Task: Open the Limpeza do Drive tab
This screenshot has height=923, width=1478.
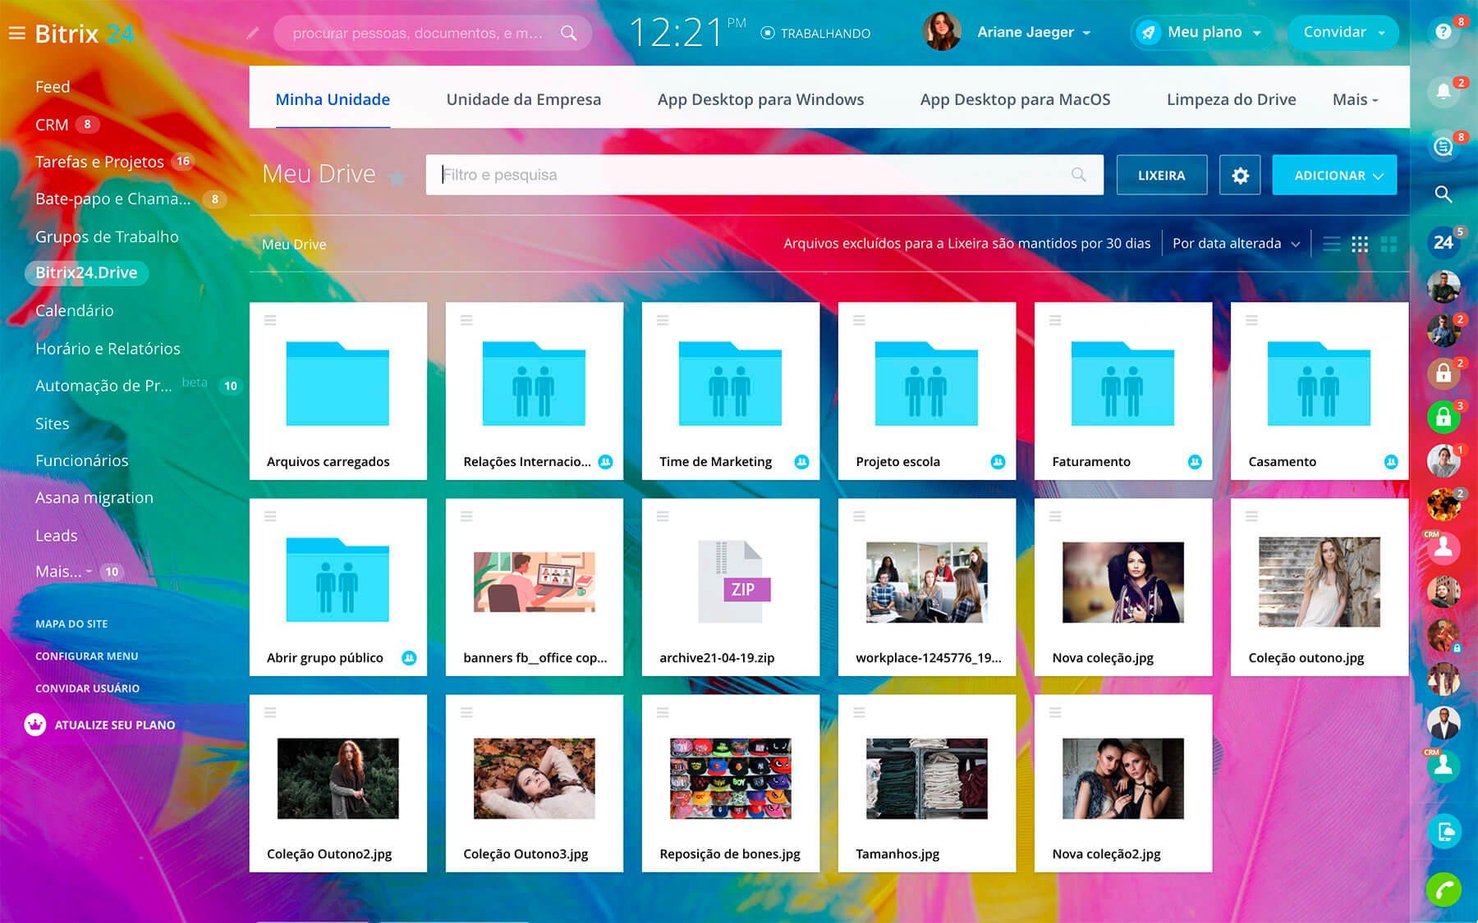Action: (1230, 99)
